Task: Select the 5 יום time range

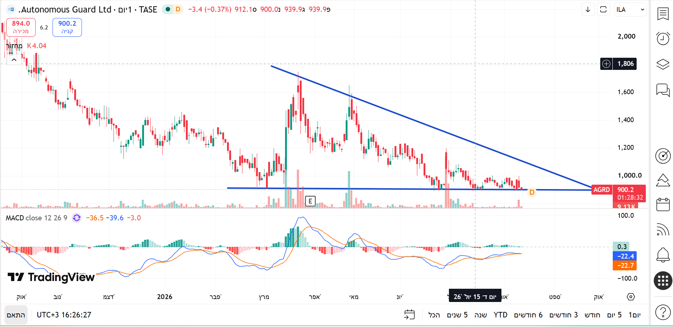Action: pyautogui.click(x=615, y=315)
